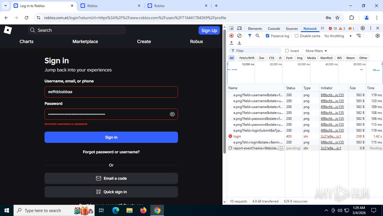Click the network overview timeline
The width and height of the screenshot is (383, 216).
coord(305,73)
